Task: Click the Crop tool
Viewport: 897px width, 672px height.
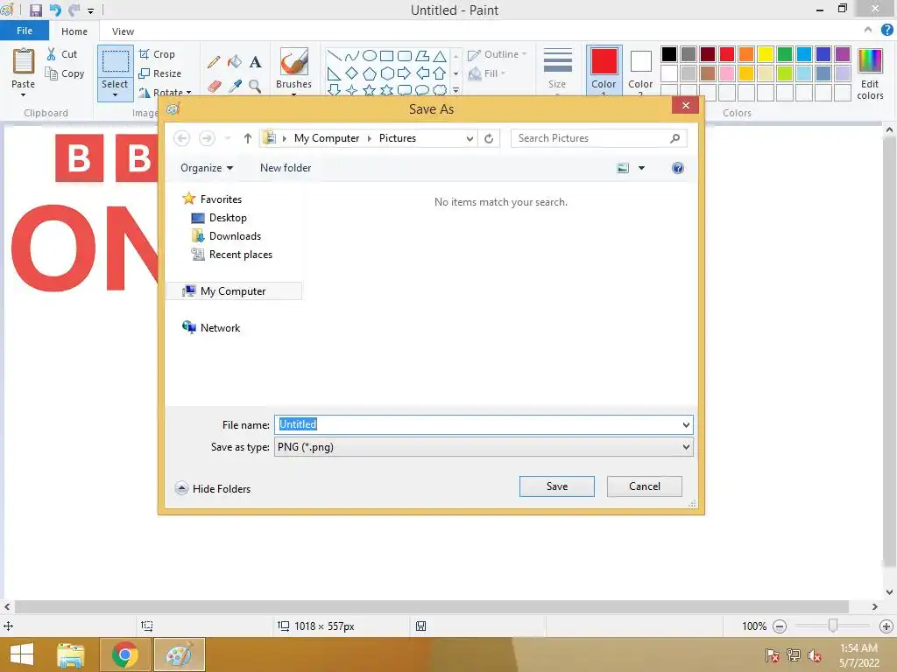Action: click(157, 54)
